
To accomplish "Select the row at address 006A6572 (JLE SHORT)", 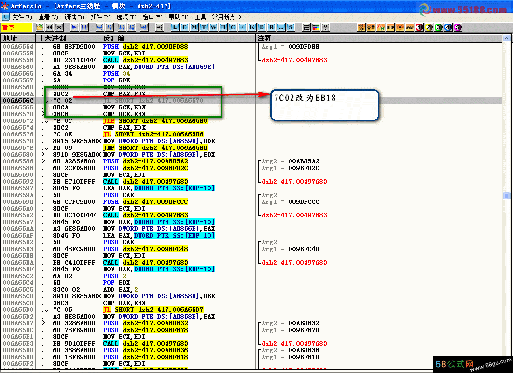I will pyautogui.click(x=251, y=121).
